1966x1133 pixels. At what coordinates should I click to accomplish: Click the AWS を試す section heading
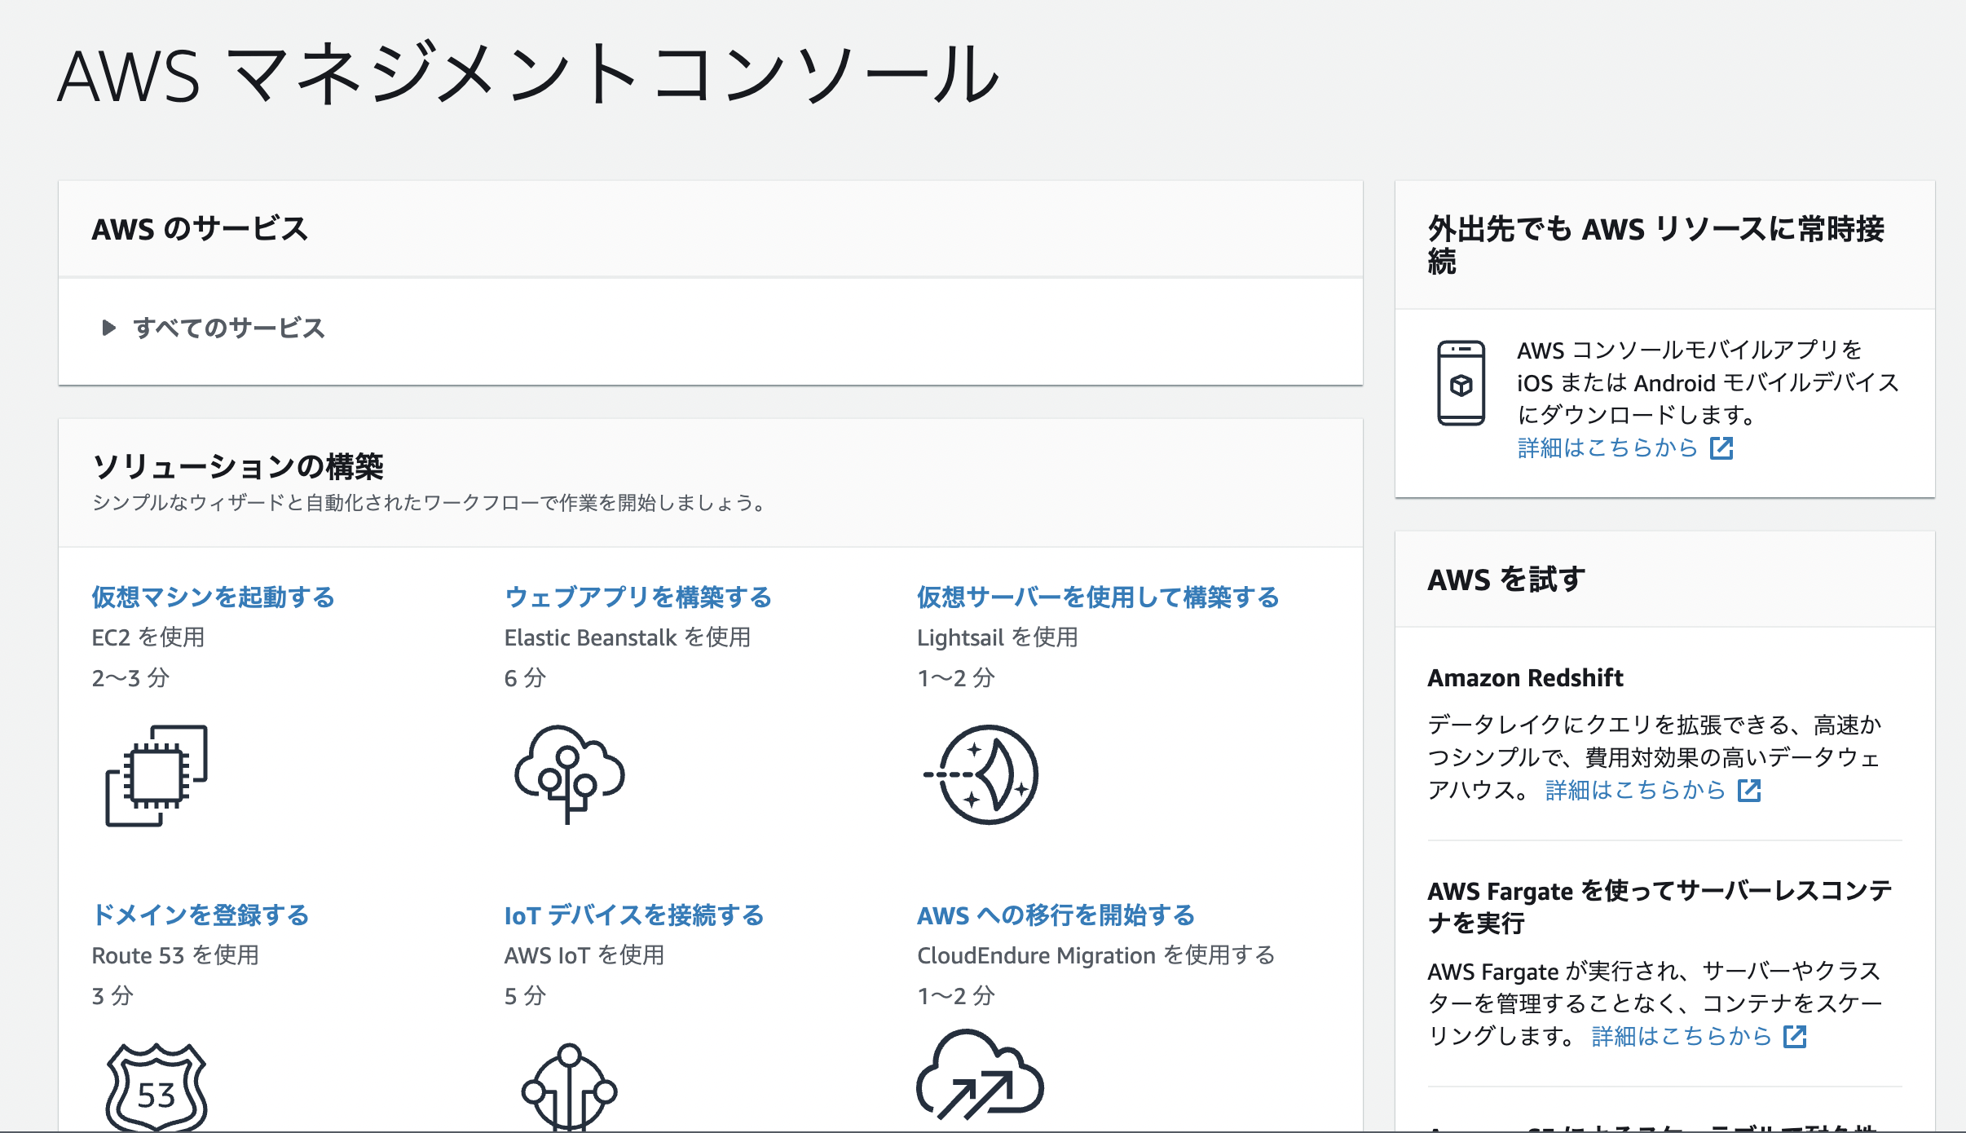(x=1504, y=580)
